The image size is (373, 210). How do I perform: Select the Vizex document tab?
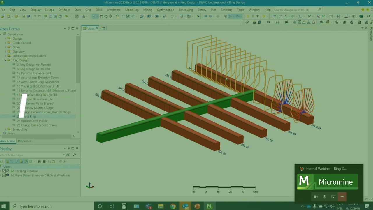[91, 28]
